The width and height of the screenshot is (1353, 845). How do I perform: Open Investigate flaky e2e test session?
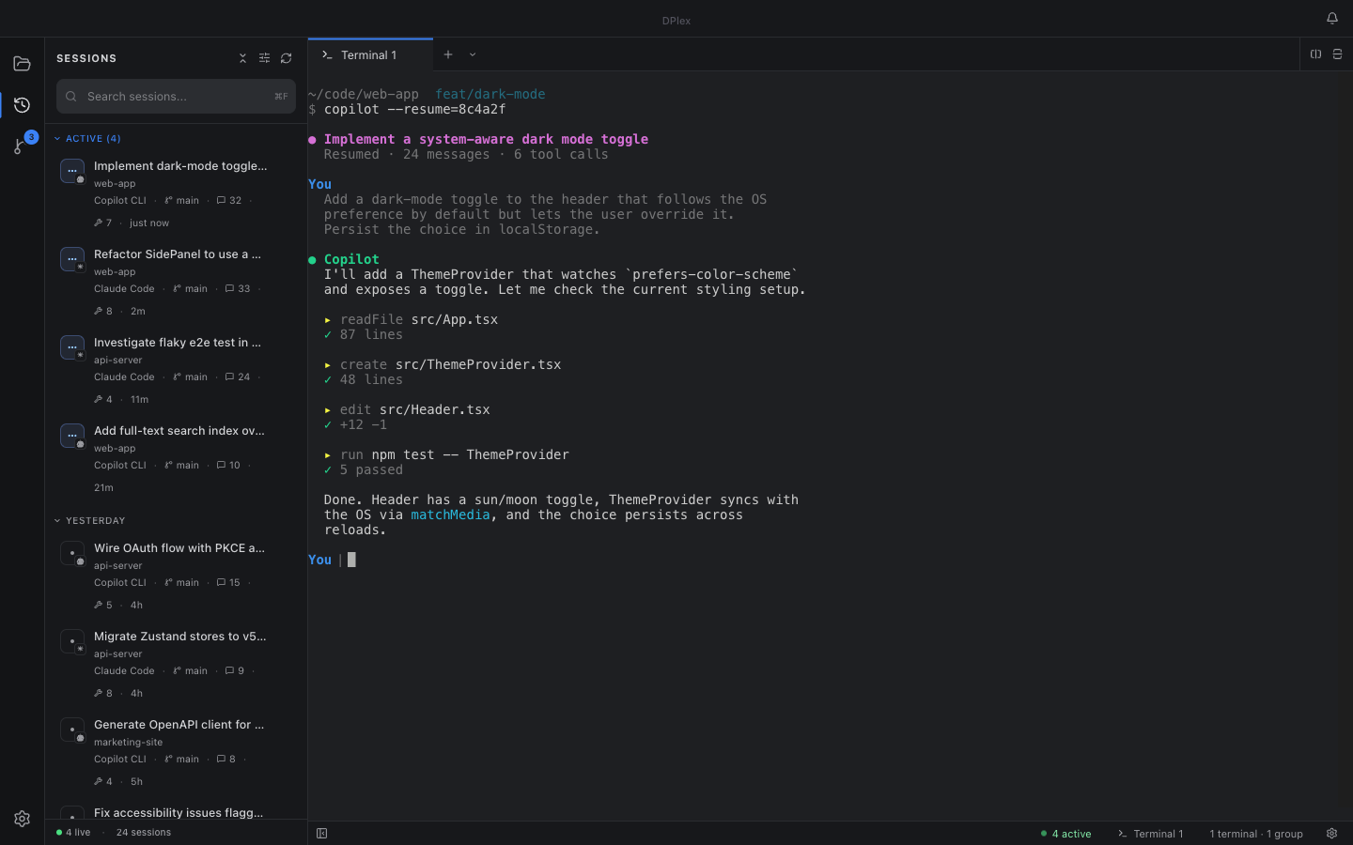(x=176, y=371)
